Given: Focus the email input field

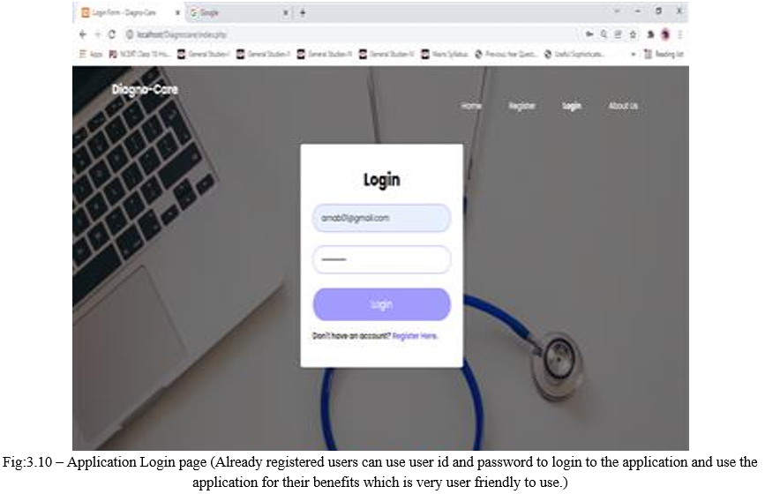Looking at the screenshot, I should click(381, 218).
